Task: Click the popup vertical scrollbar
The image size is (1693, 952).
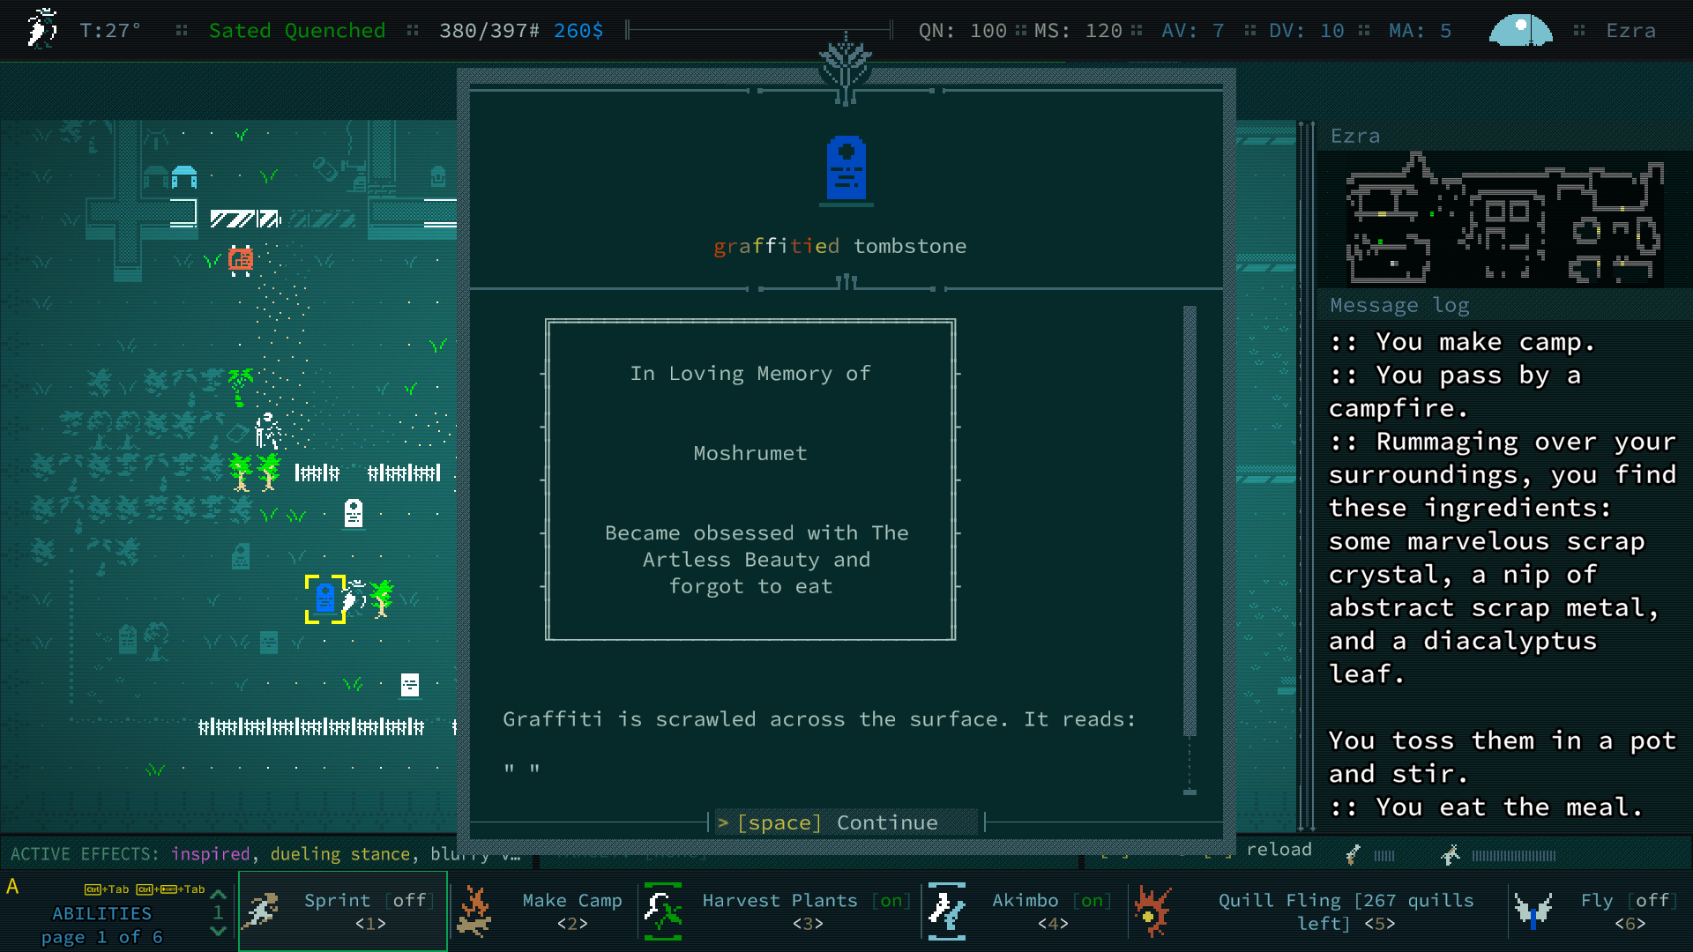Action: (1190, 549)
